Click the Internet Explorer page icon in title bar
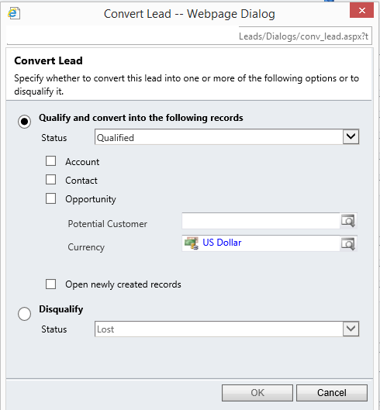 click(14, 13)
